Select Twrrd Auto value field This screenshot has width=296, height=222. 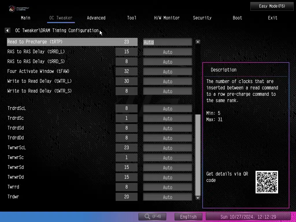coord(167,187)
